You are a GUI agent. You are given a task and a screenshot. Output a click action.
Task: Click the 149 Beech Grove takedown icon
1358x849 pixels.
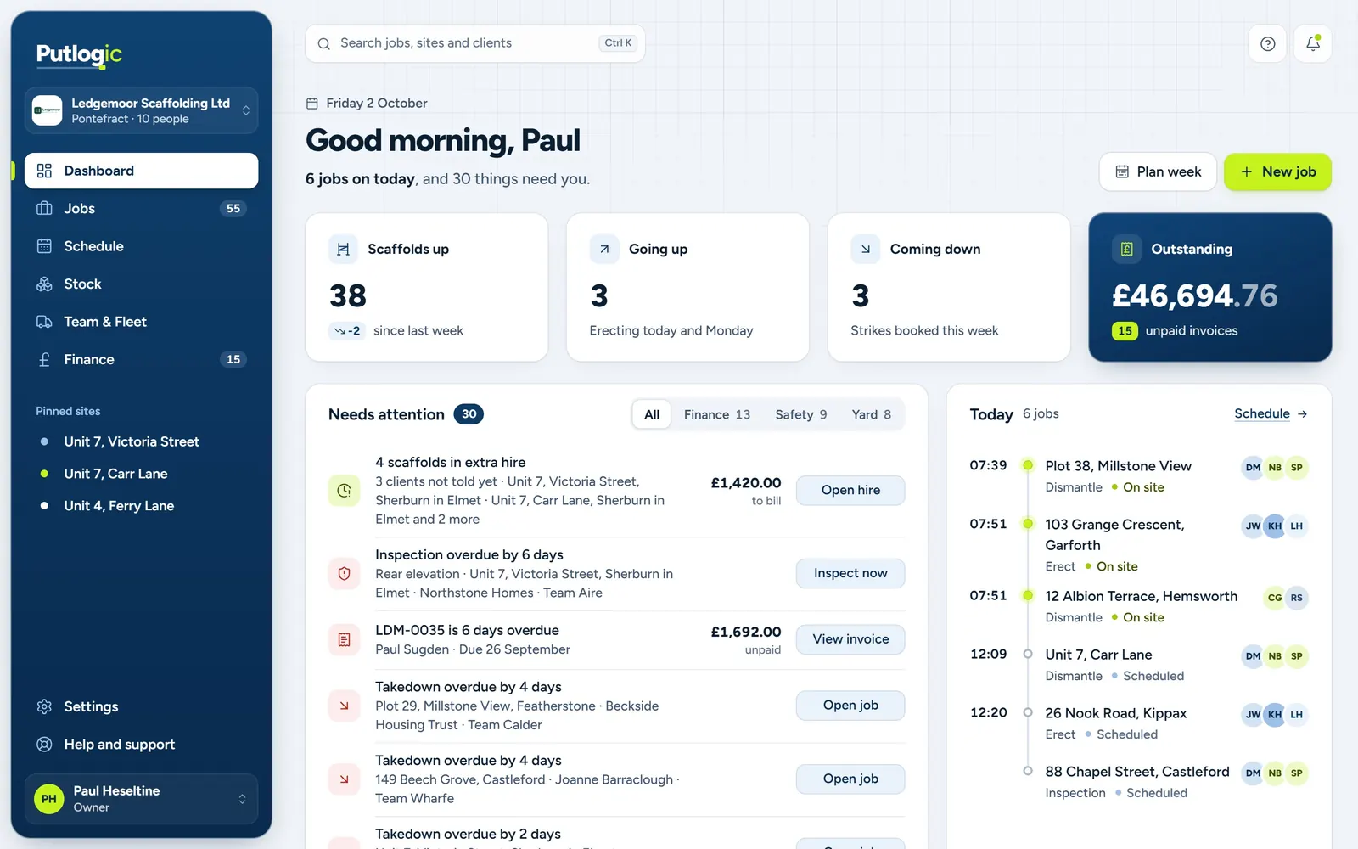coord(344,779)
